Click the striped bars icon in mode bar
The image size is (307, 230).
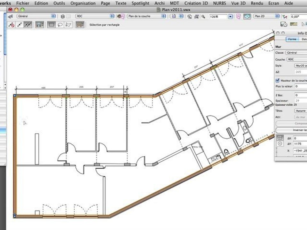click(294, 24)
